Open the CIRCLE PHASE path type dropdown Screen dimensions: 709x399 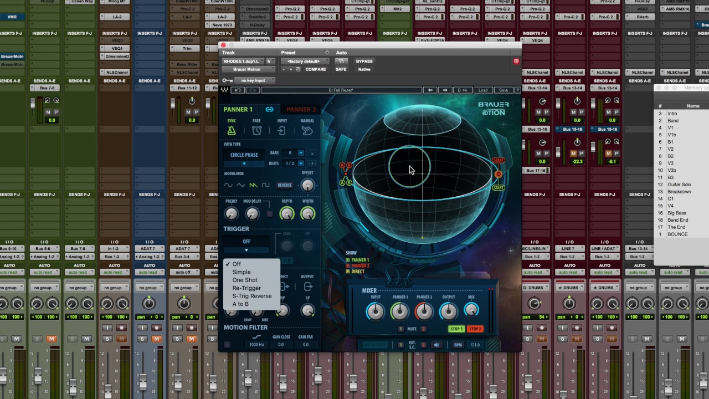point(244,158)
